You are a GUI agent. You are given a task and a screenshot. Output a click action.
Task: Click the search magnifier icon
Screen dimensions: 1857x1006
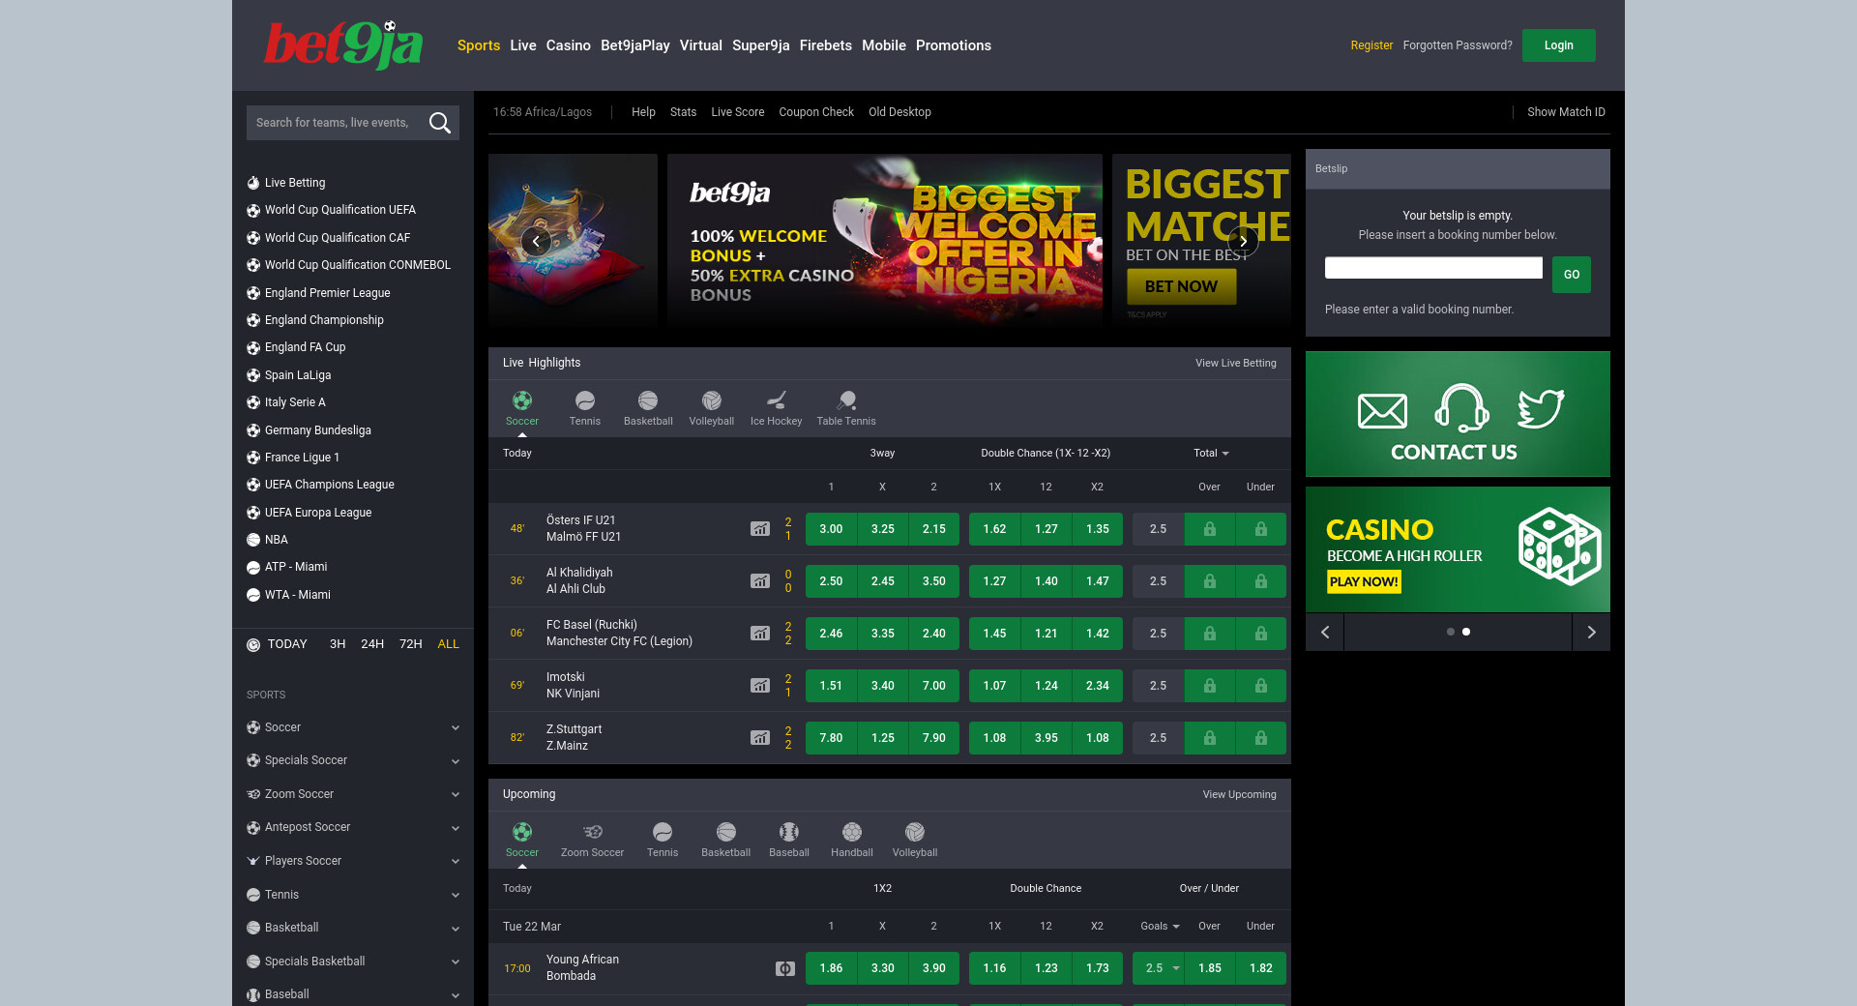pos(439,123)
